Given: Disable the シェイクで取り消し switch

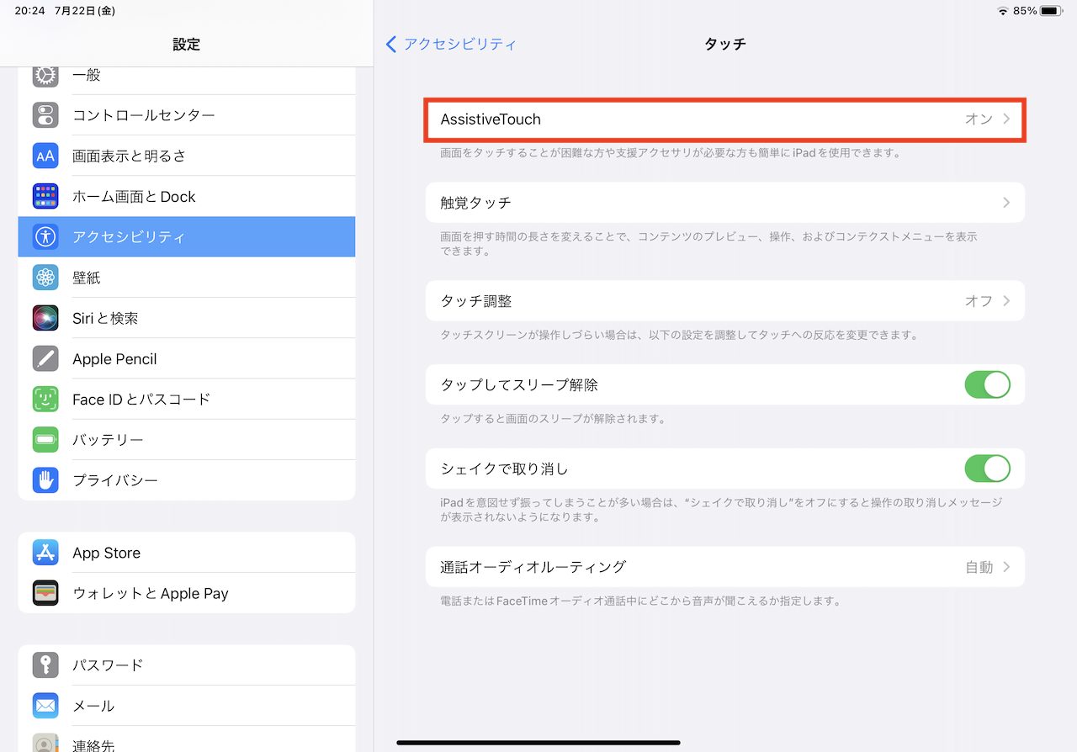Looking at the screenshot, I should tap(986, 469).
